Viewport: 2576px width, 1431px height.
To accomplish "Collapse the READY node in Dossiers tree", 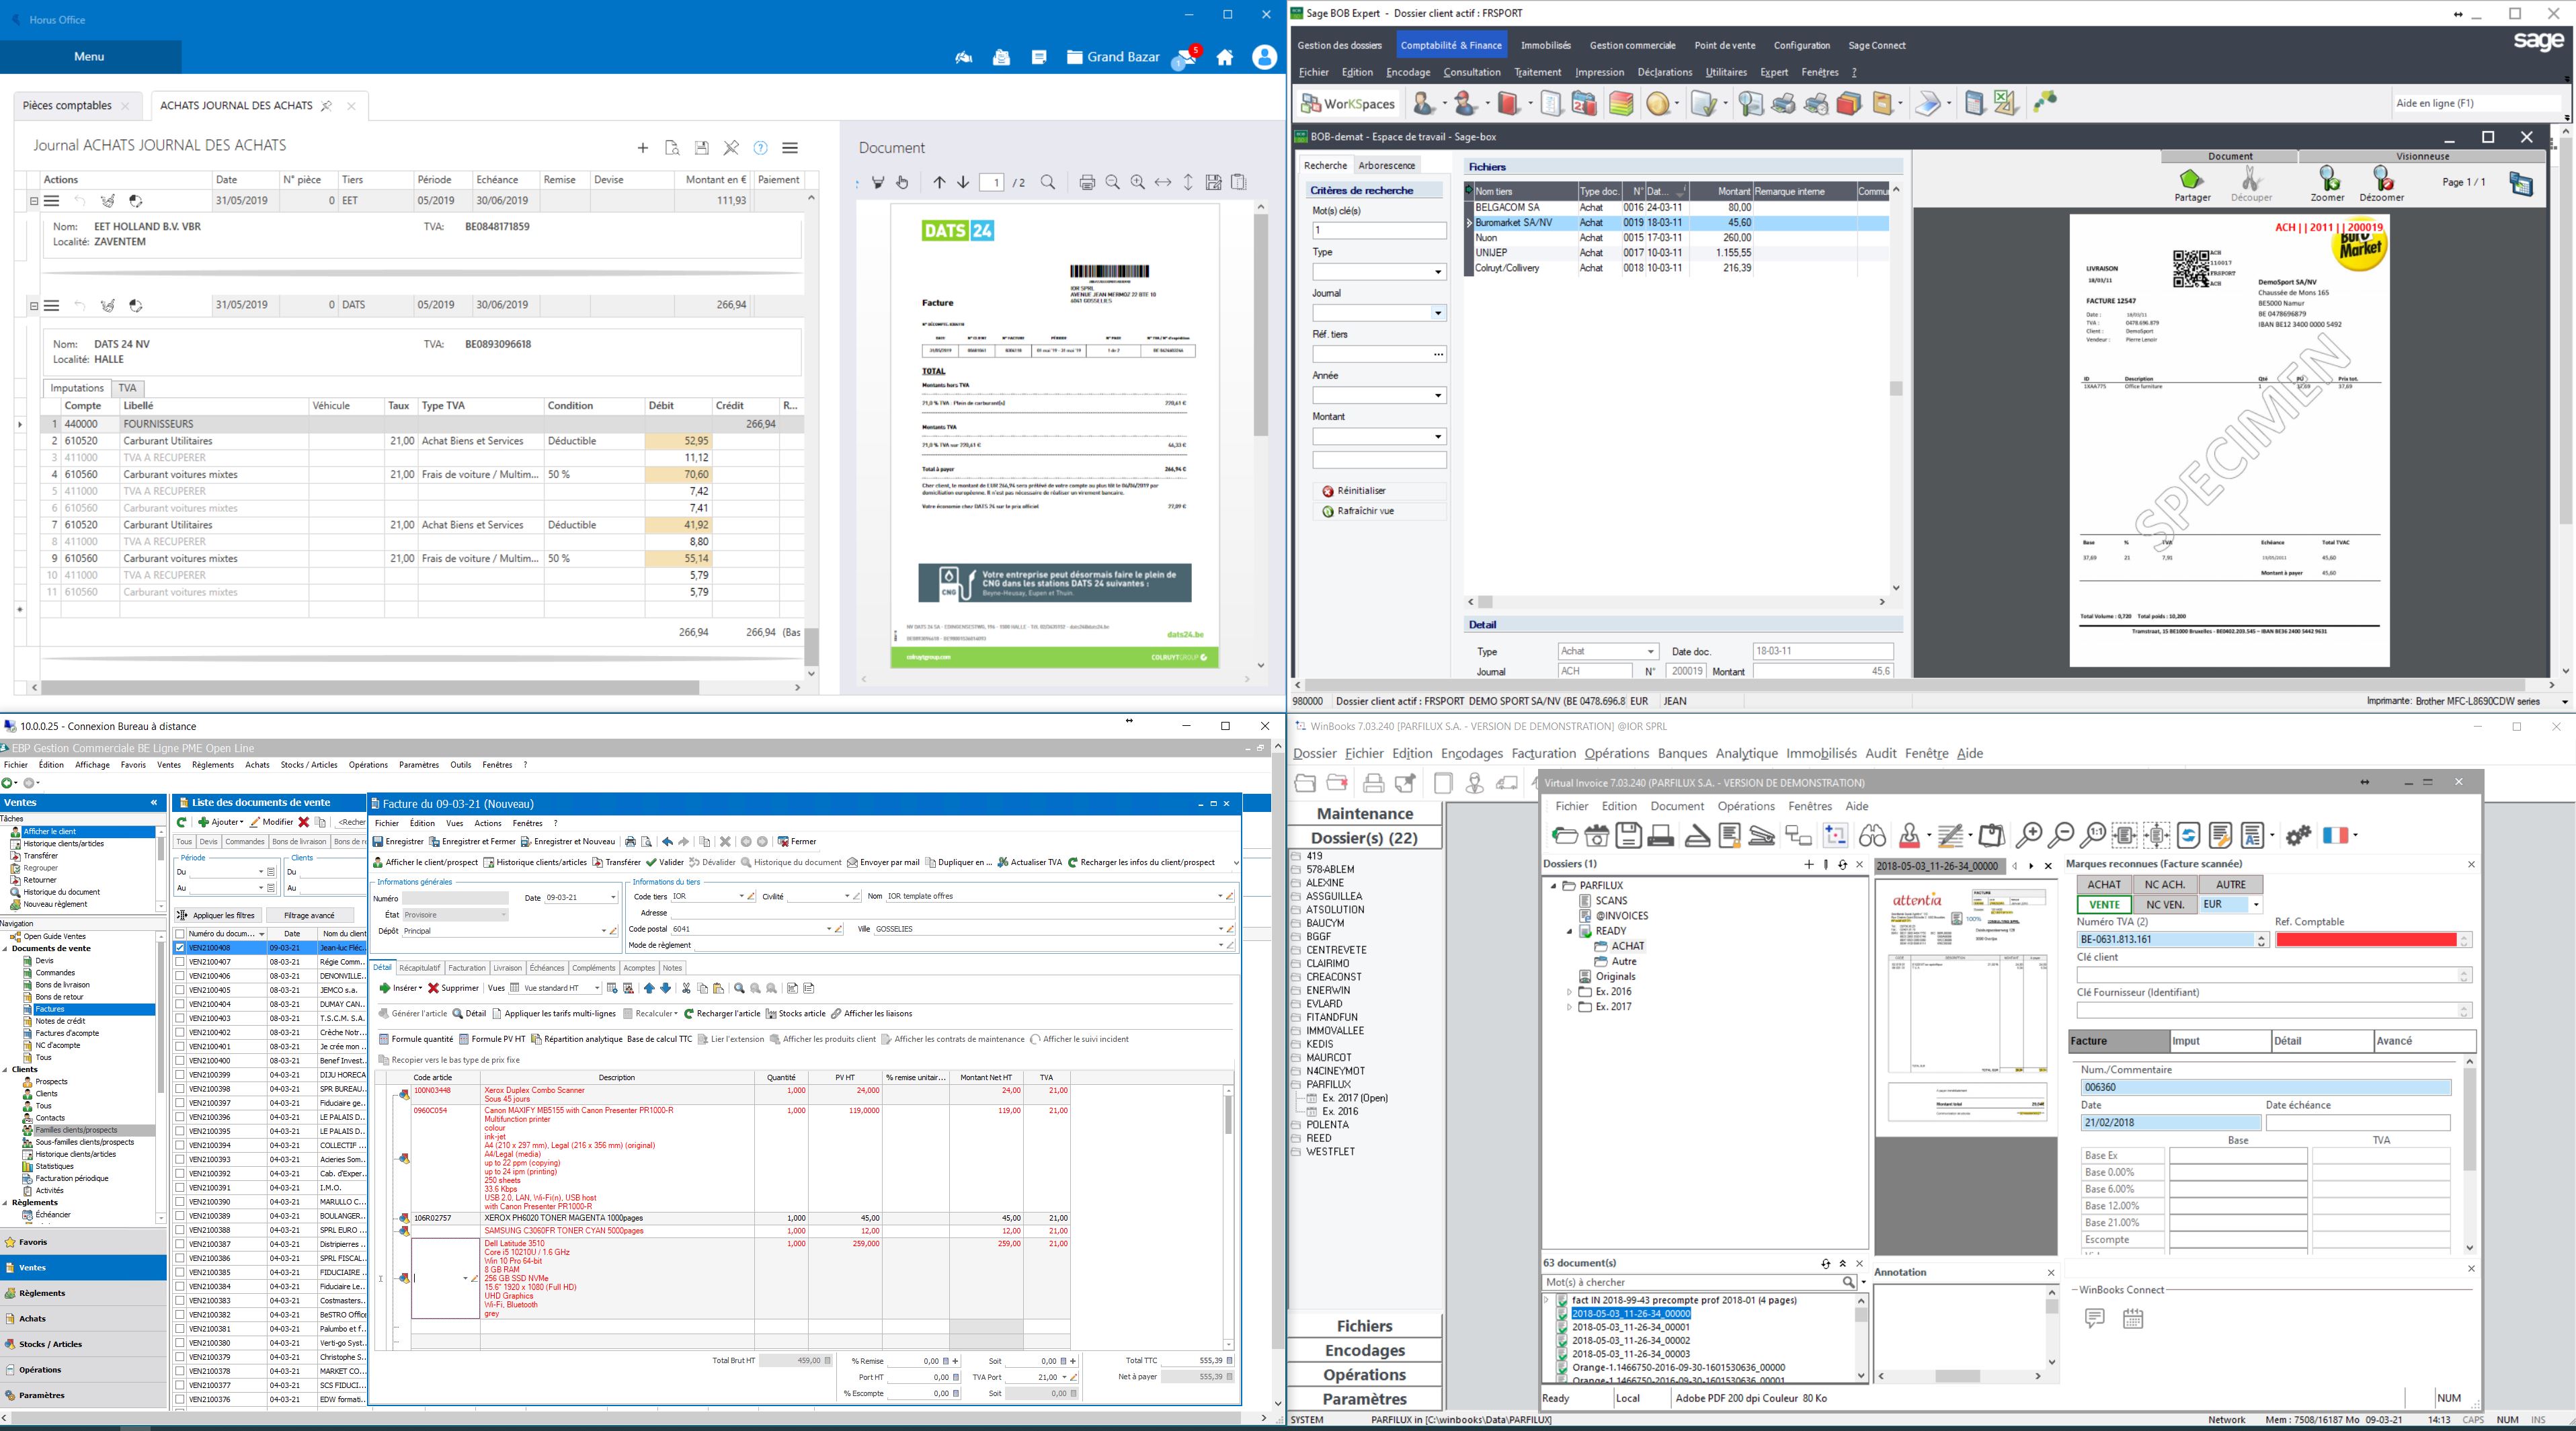I will point(1569,931).
